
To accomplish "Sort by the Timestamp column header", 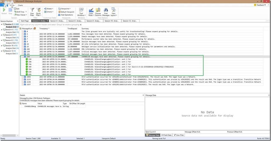I will click(x=53, y=29).
